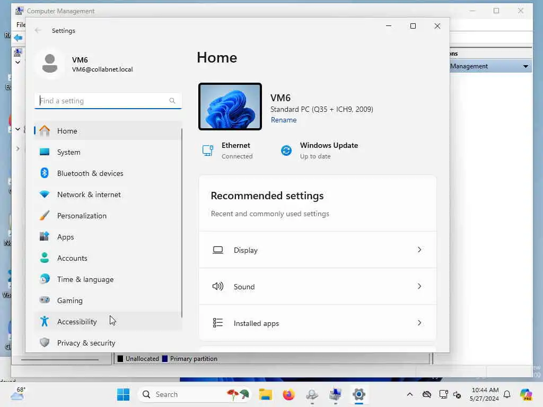Open Accounts settings category
Screen dimensions: 543x407
tap(108, 258)
